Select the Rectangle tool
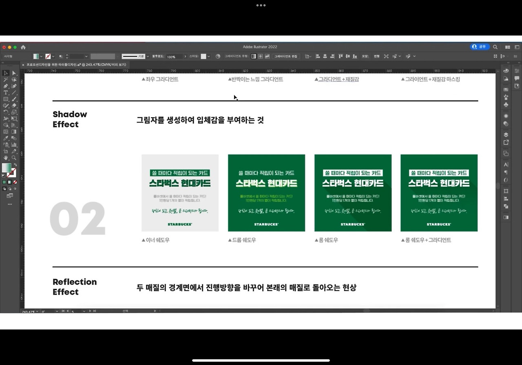The image size is (522, 365). click(6, 99)
